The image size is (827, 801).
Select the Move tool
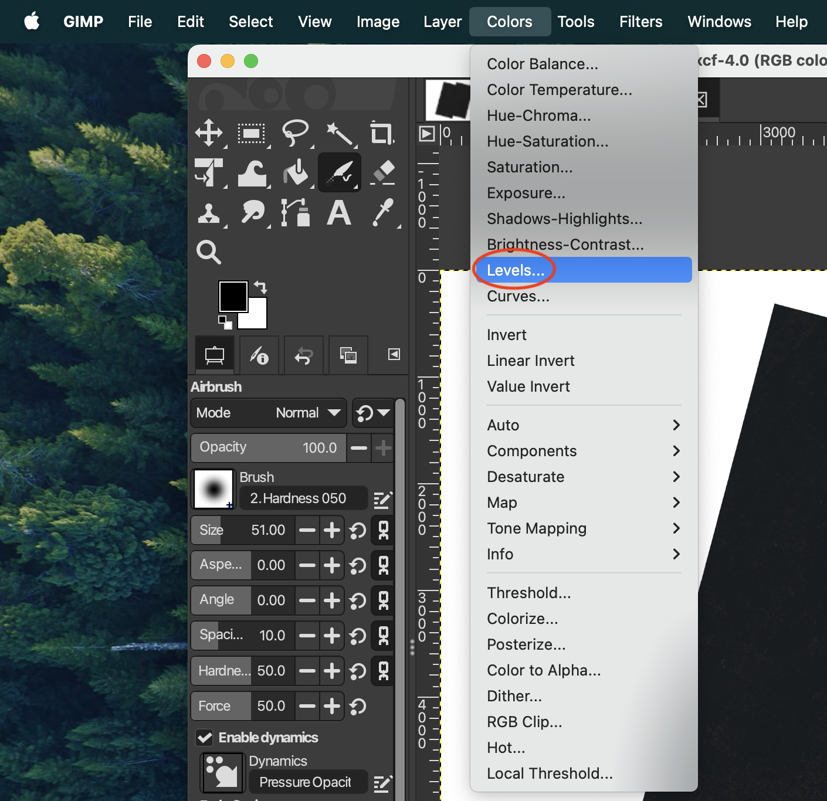point(209,133)
